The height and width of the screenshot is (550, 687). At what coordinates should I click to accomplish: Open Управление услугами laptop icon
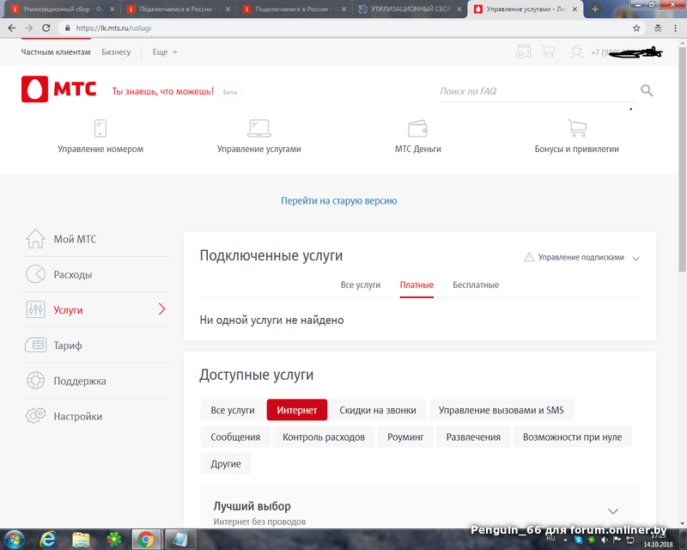click(x=258, y=129)
